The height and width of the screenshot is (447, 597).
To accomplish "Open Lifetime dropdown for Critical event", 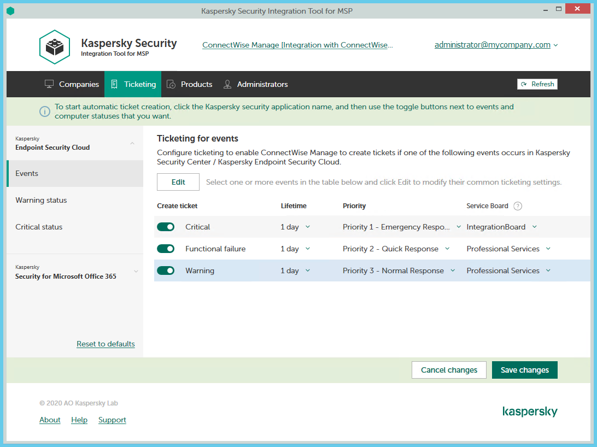I will [x=295, y=227].
